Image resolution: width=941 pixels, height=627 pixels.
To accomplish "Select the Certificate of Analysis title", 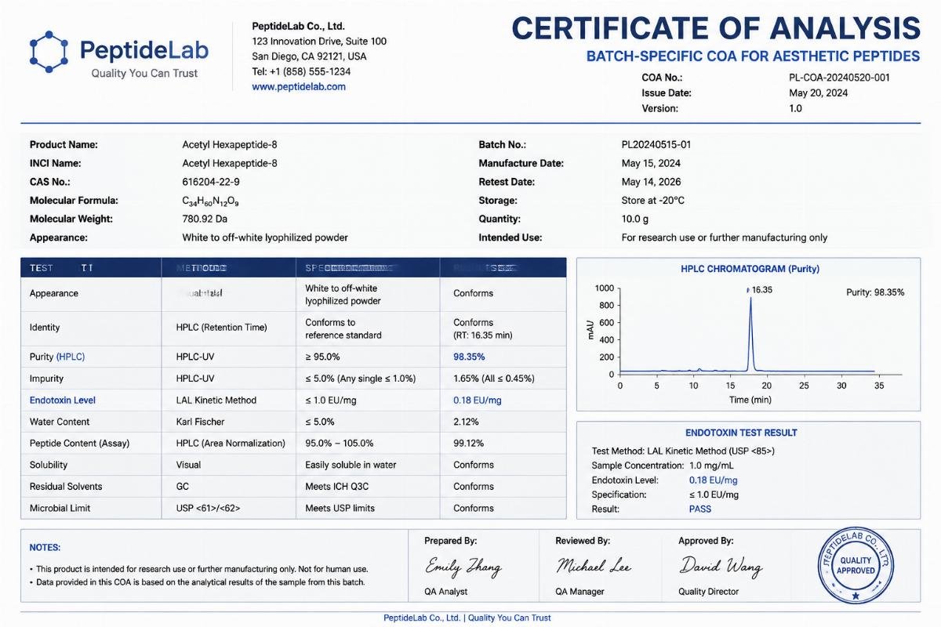I will (x=716, y=28).
